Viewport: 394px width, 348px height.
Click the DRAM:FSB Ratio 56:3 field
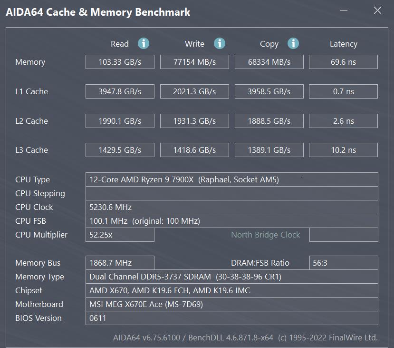343,263
